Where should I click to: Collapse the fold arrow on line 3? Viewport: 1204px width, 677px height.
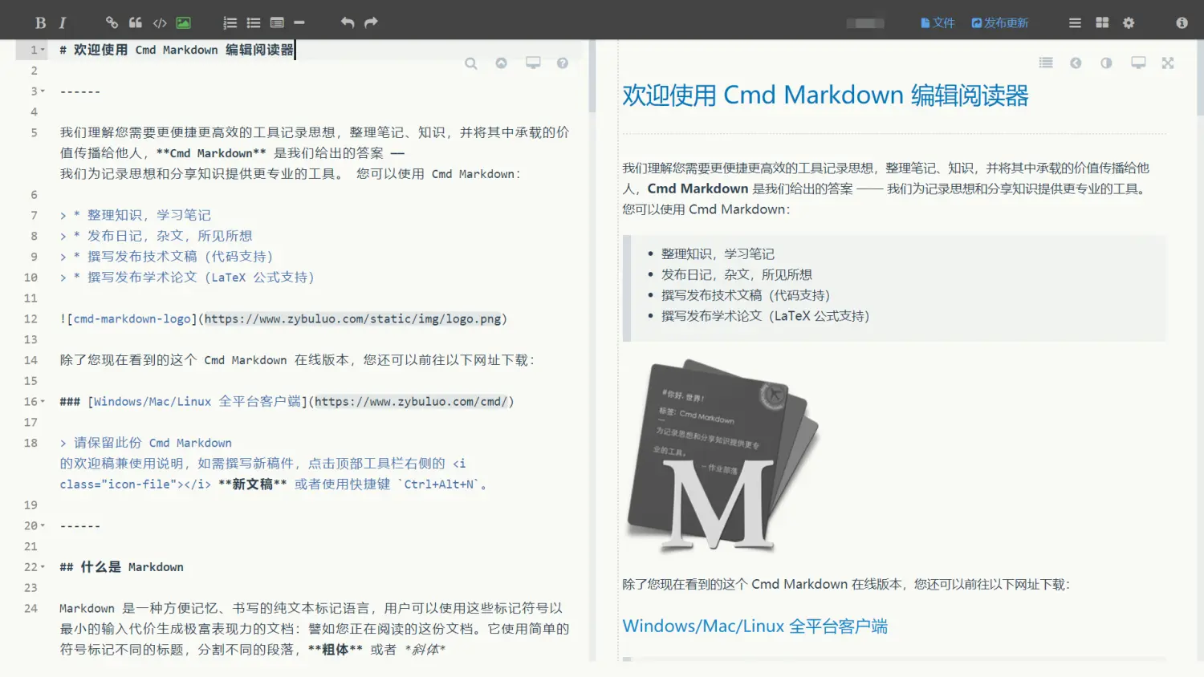43,91
